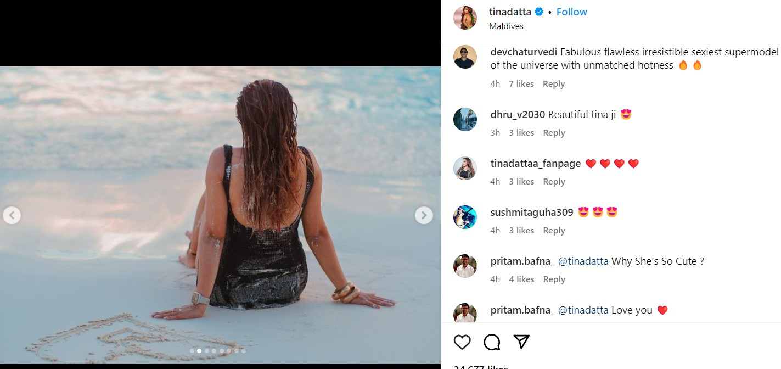Viewport: 781px width, 369px height.
Task: Open the sushmitaguha309 username link
Action: [x=531, y=213]
